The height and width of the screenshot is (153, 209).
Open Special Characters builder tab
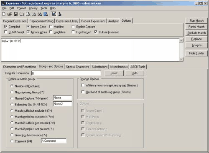[77, 67]
